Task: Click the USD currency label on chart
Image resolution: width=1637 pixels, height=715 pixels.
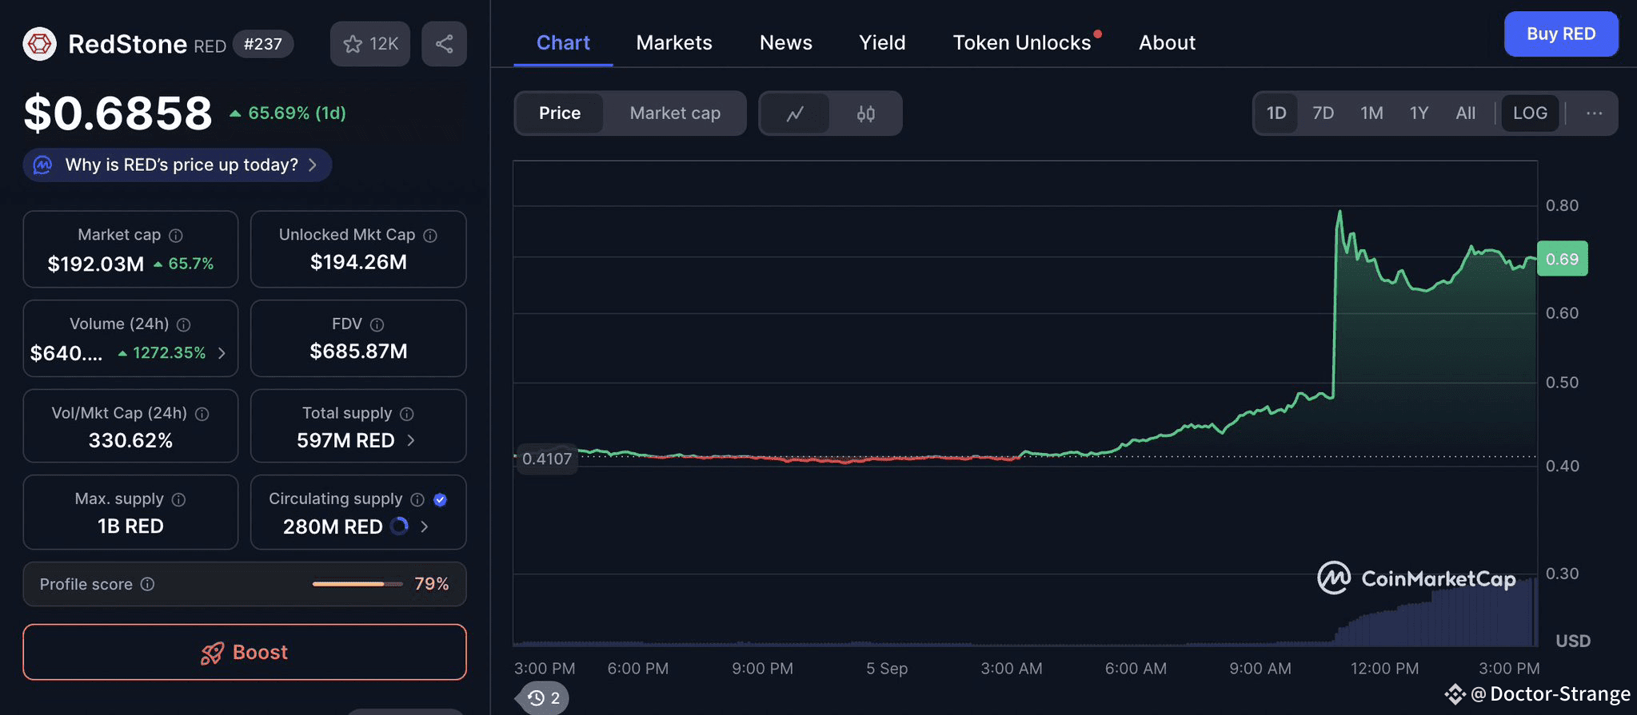Action: [x=1572, y=641]
